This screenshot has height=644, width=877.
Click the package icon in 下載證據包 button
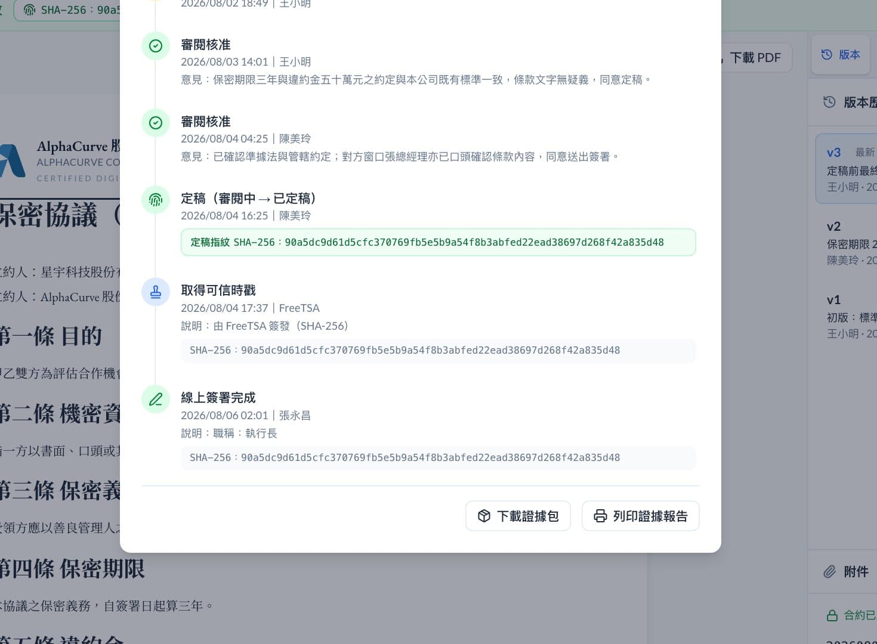click(x=484, y=516)
